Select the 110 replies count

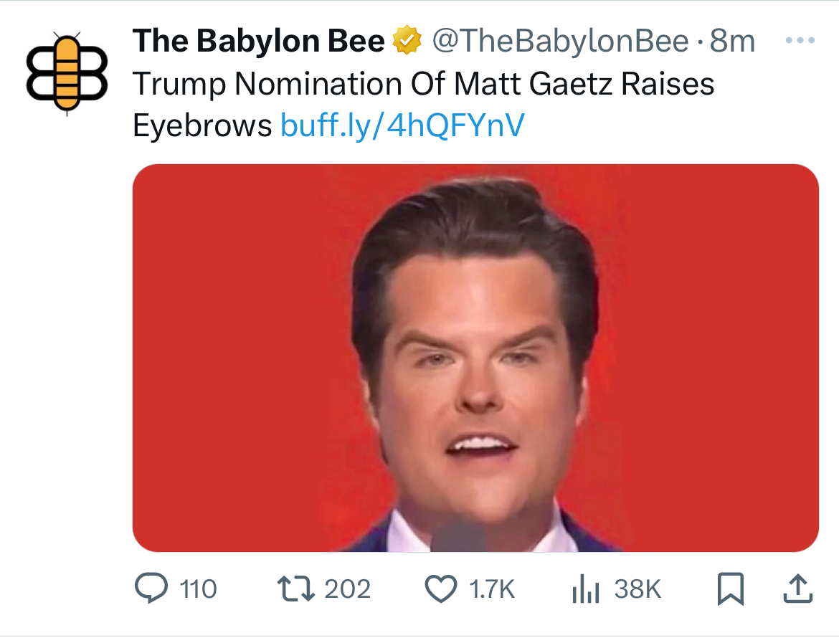[198, 589]
